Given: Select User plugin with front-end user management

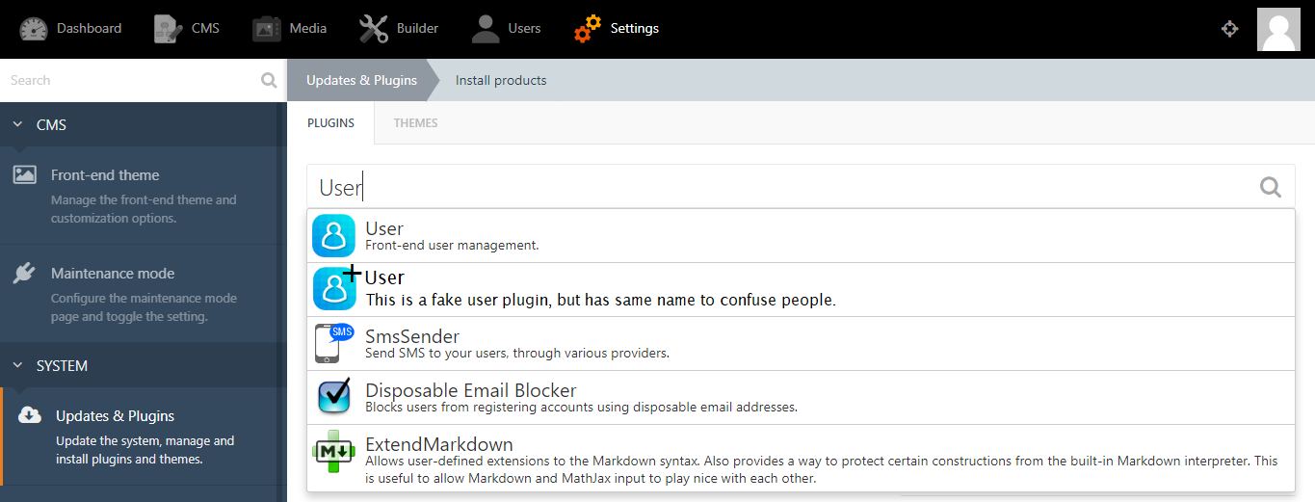Looking at the screenshot, I should point(802,236).
